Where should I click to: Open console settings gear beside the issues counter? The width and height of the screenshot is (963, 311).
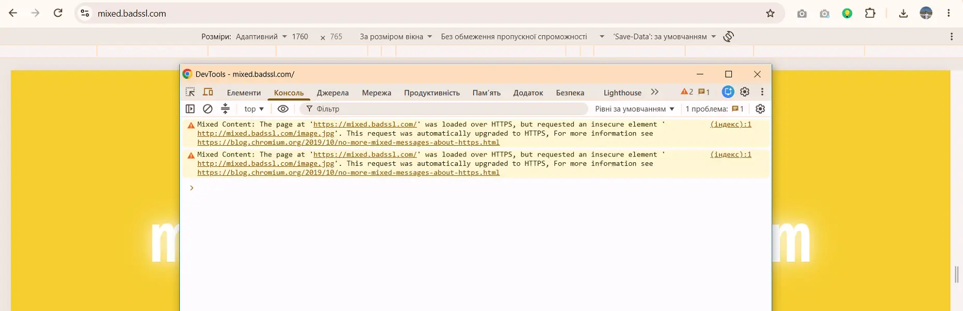coord(760,109)
